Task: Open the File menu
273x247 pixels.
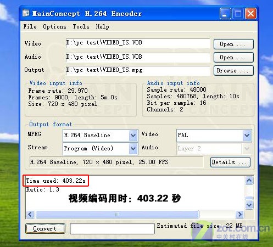Action: pyautogui.click(x=30, y=26)
